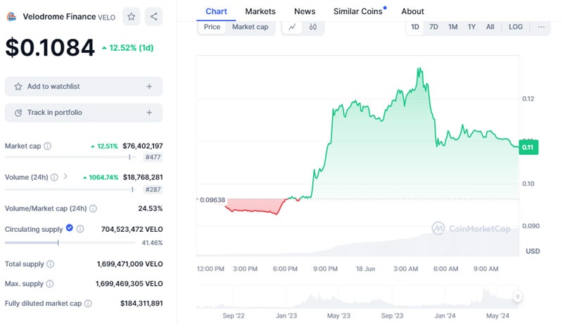The height and width of the screenshot is (324, 563).
Task: Switch to the Markets tab
Action: coord(260,11)
